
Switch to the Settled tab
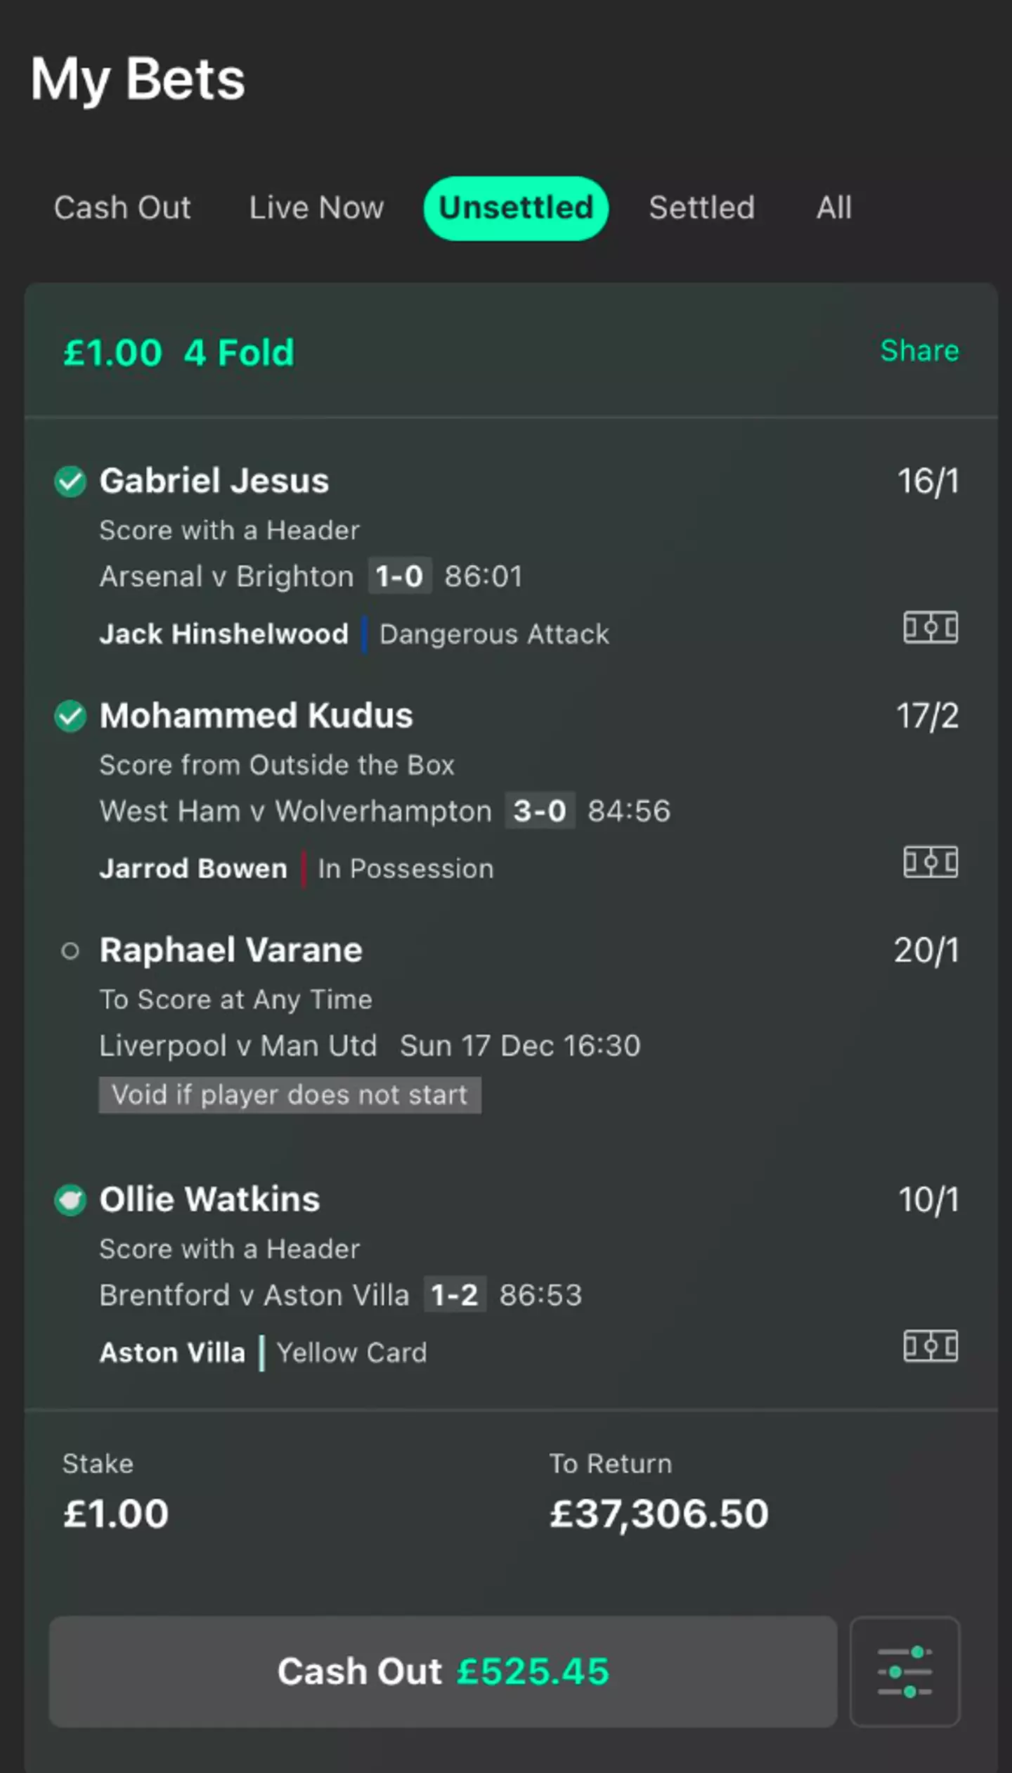pyautogui.click(x=701, y=208)
